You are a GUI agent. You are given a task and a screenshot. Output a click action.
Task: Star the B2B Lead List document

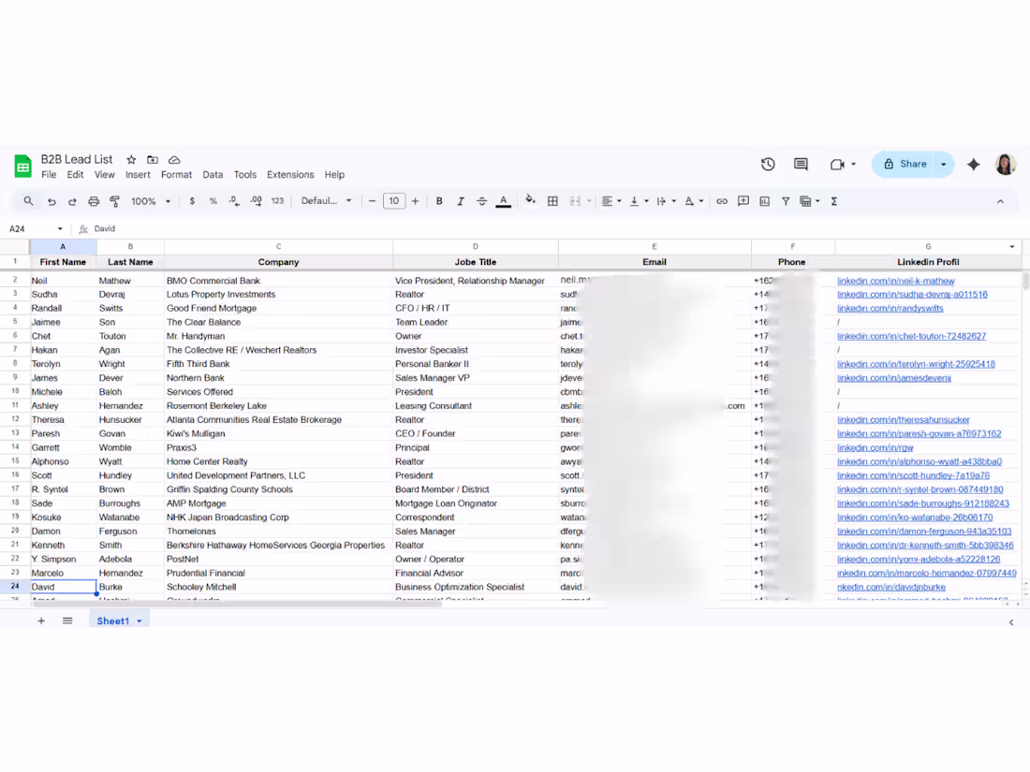tap(131, 159)
